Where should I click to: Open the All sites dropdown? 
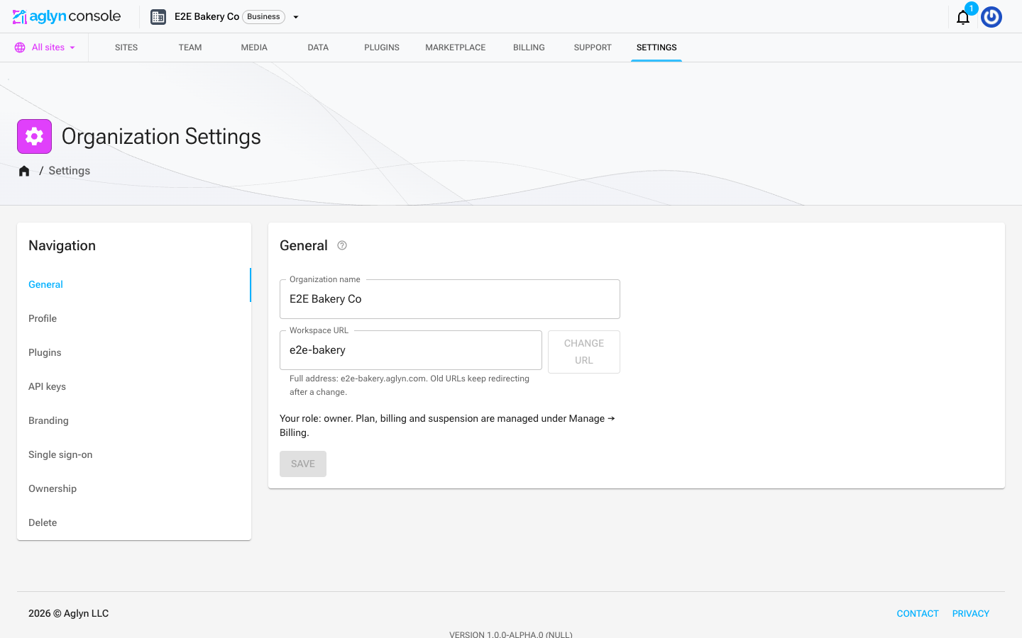[x=45, y=47]
